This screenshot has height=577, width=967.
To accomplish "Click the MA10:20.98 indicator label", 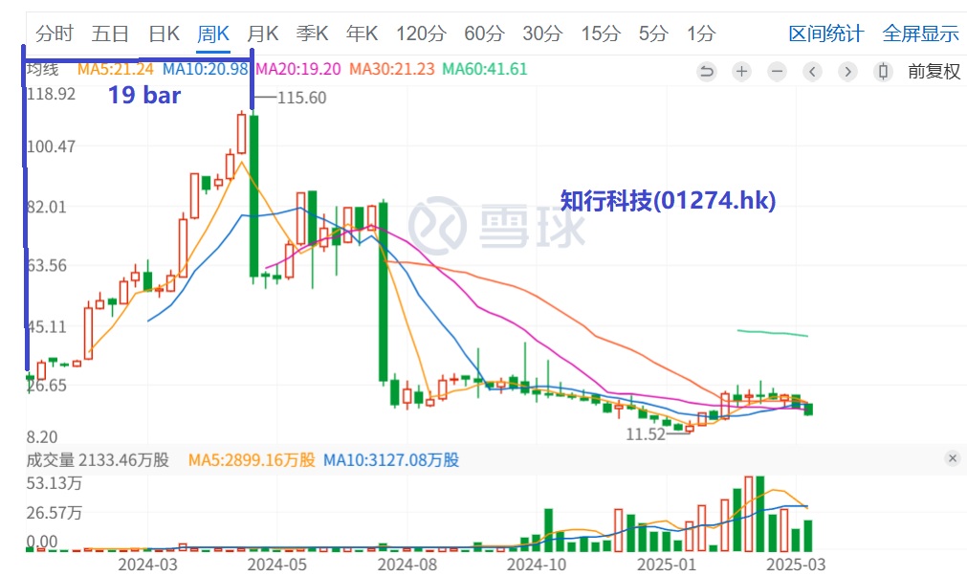I will coord(206,69).
